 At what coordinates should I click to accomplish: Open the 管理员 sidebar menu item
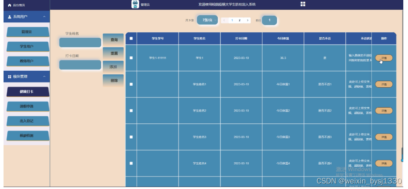tap(28, 32)
